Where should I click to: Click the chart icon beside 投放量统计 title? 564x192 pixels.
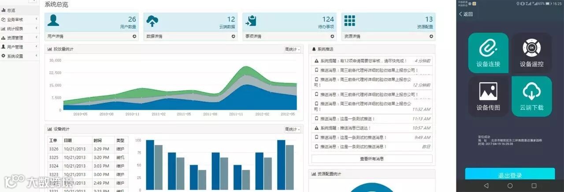tap(50, 49)
